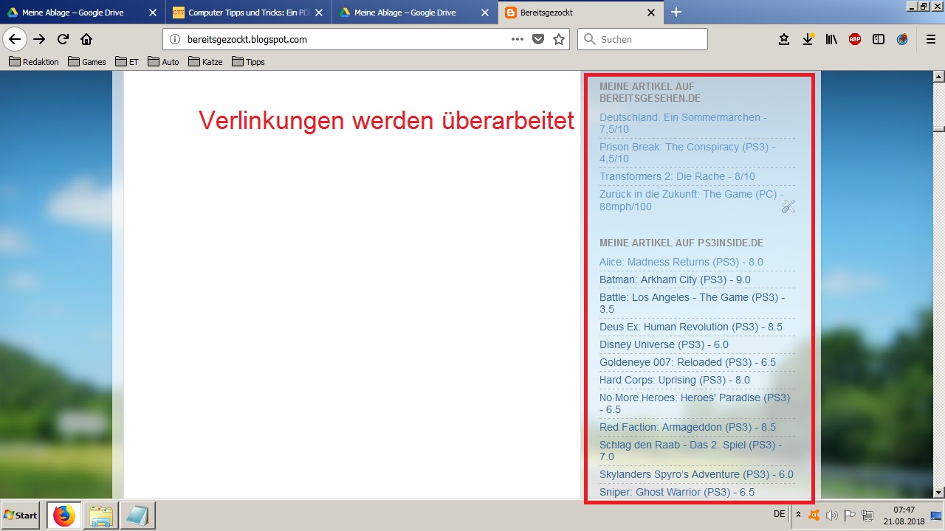The image size is (945, 531).
Task: Open Zurück in die Zukunft: The Game link
Action: [692, 201]
